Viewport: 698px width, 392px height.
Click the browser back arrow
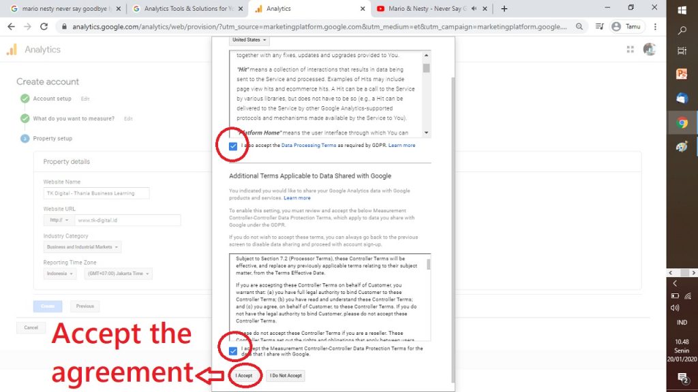12,27
